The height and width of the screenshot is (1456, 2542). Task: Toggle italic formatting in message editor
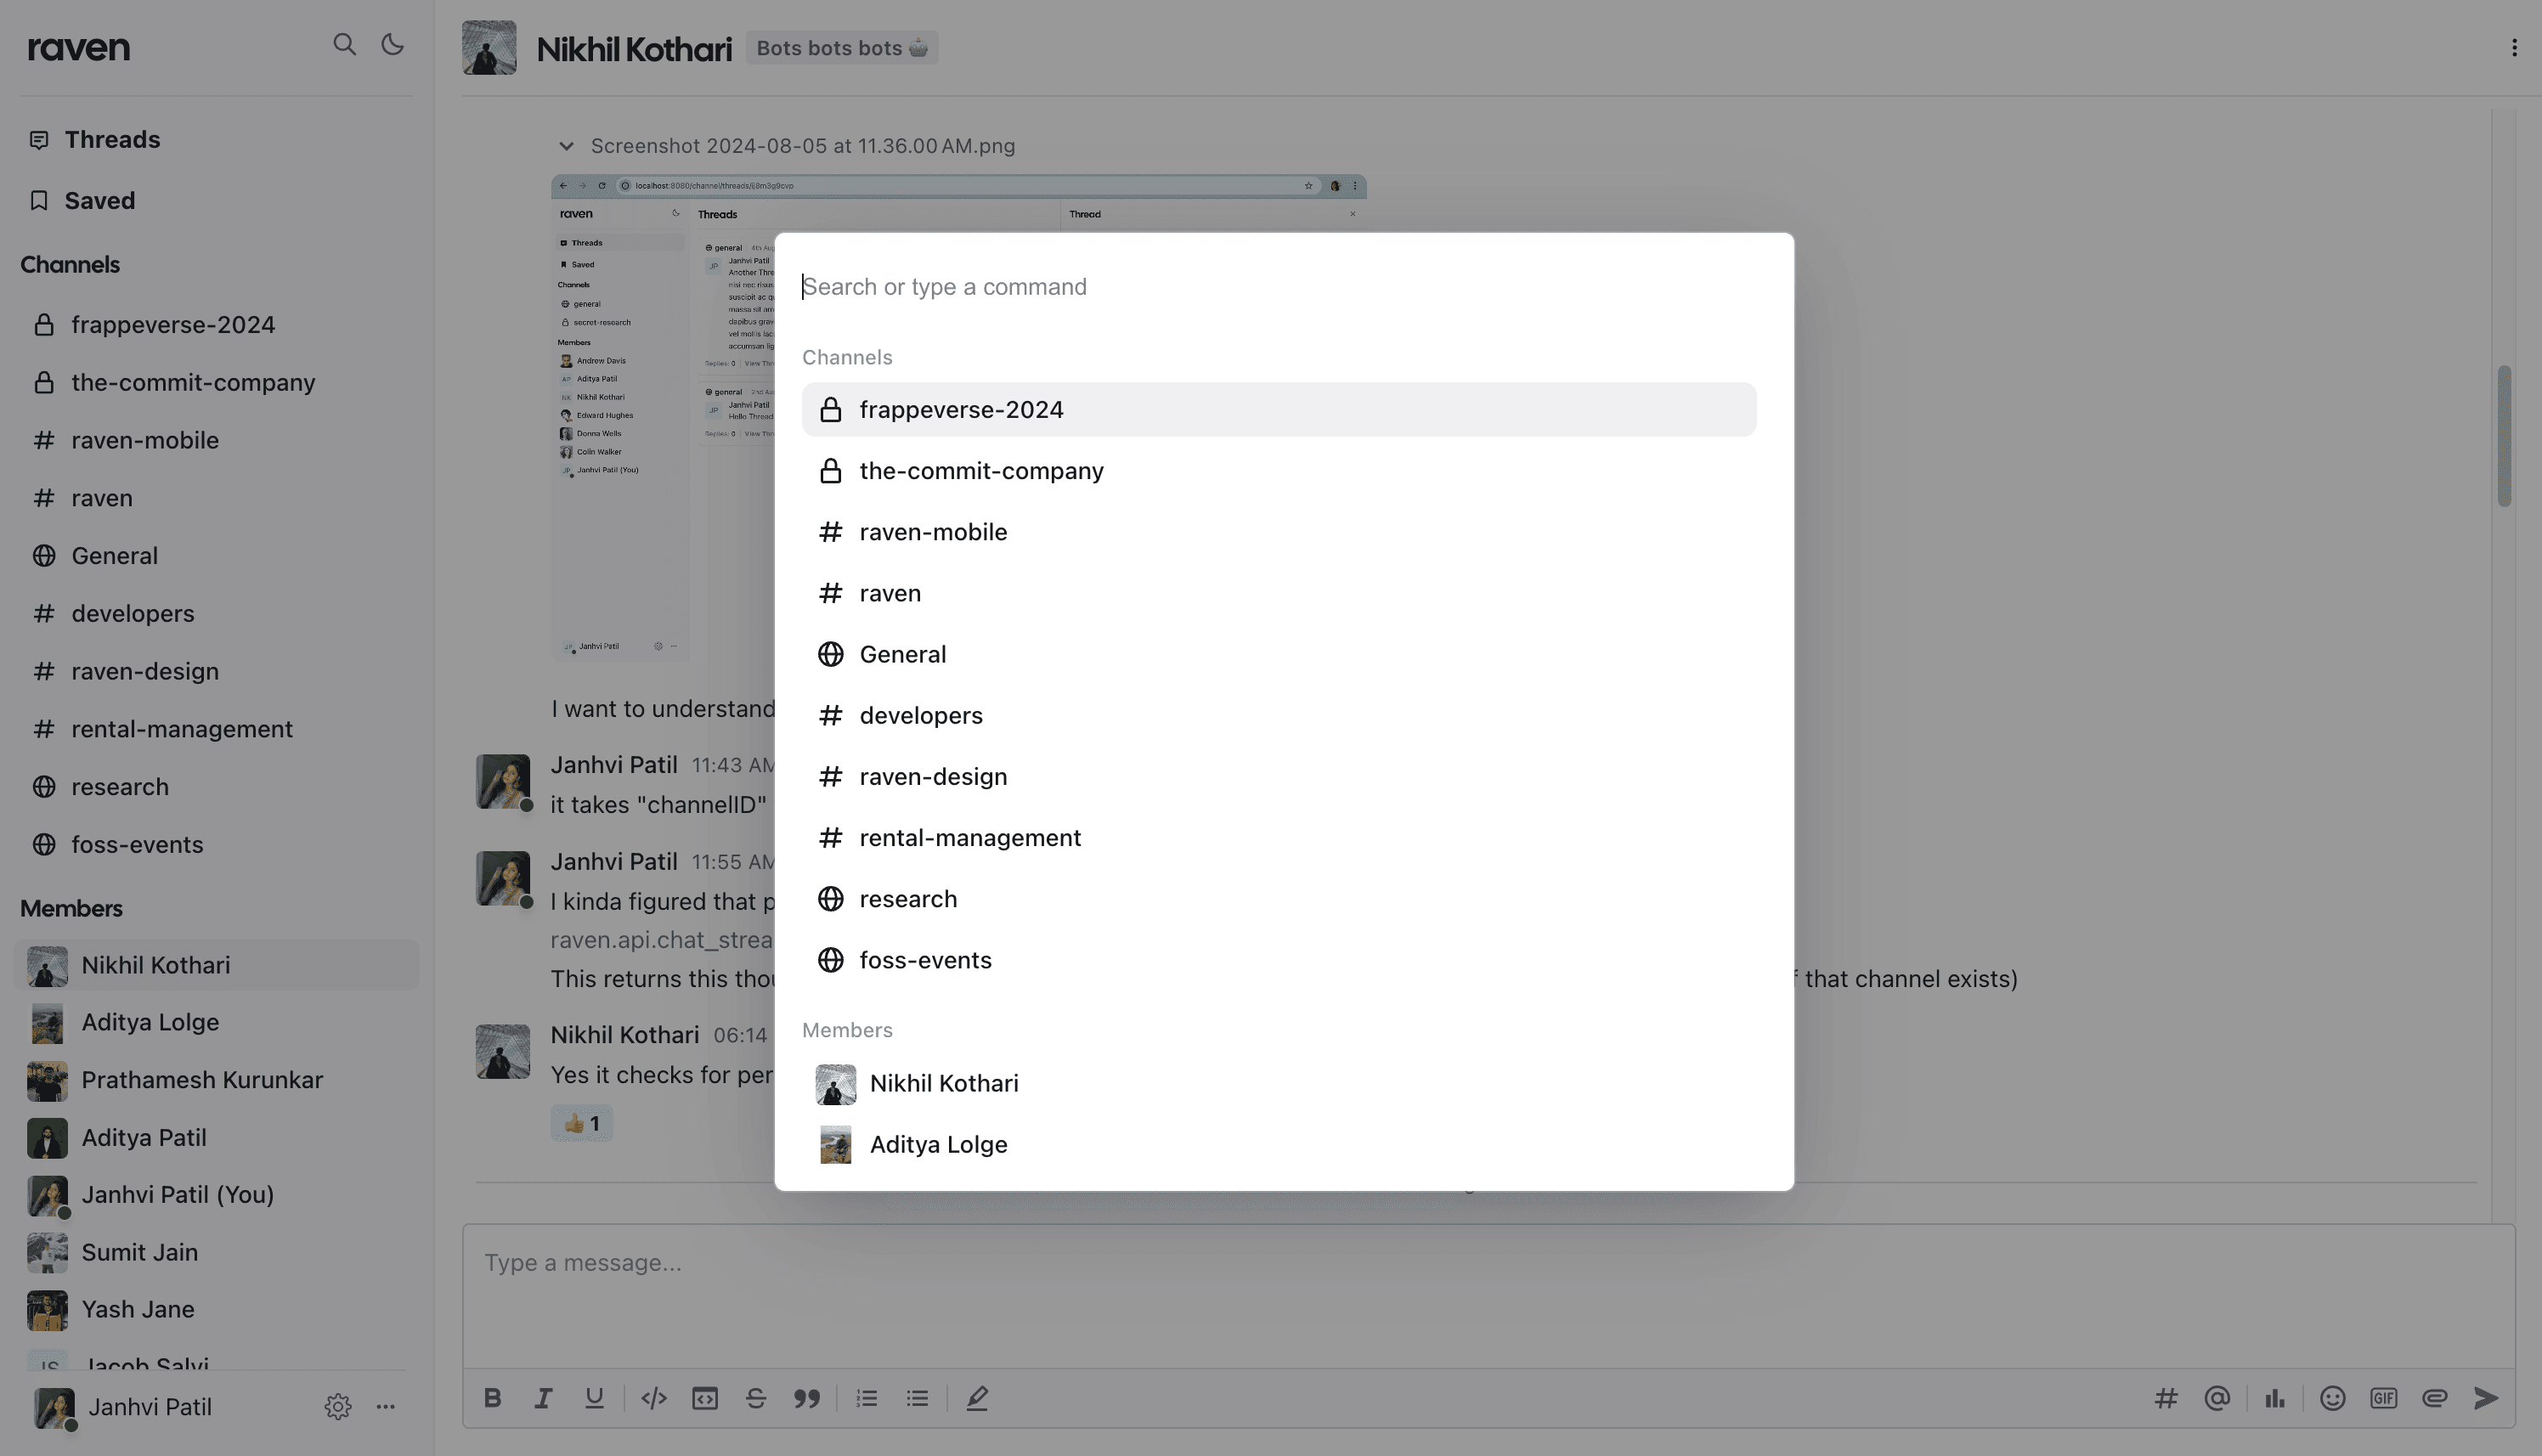(x=543, y=1398)
